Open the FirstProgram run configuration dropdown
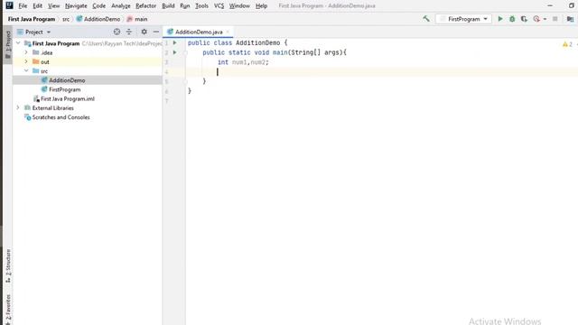This screenshot has height=325, width=578. [463, 19]
